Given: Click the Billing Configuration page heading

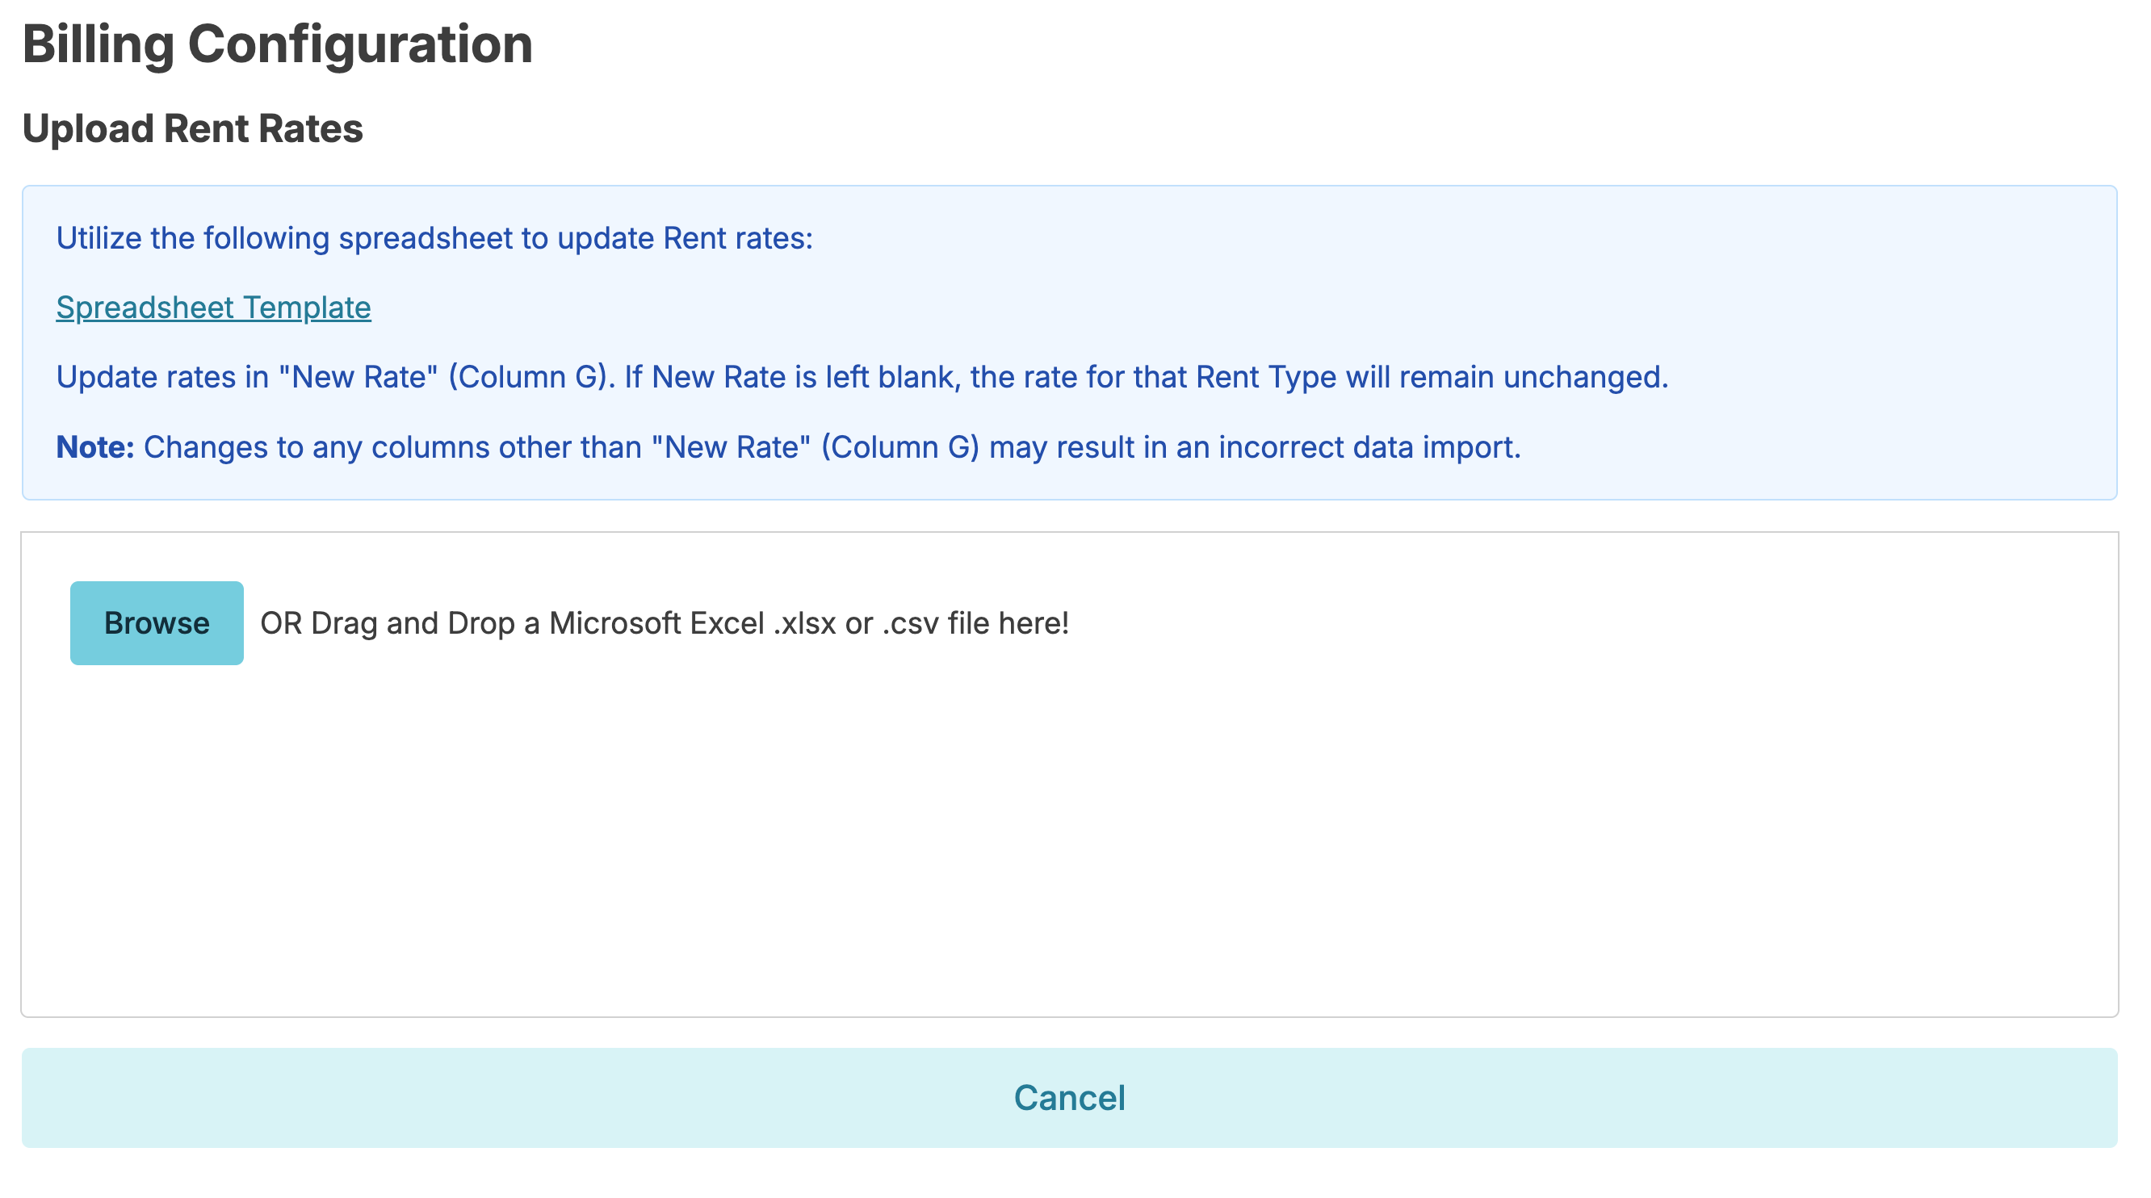Looking at the screenshot, I should pyautogui.click(x=276, y=44).
